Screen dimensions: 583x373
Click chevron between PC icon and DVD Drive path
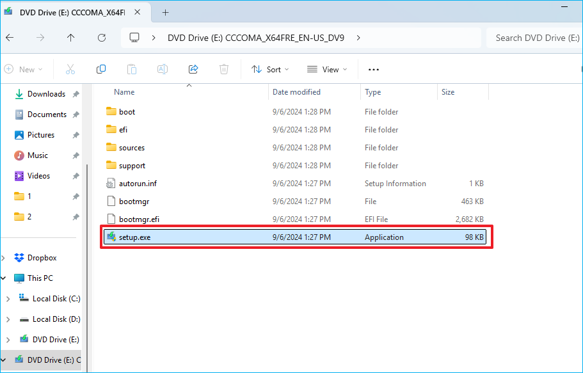coord(153,38)
